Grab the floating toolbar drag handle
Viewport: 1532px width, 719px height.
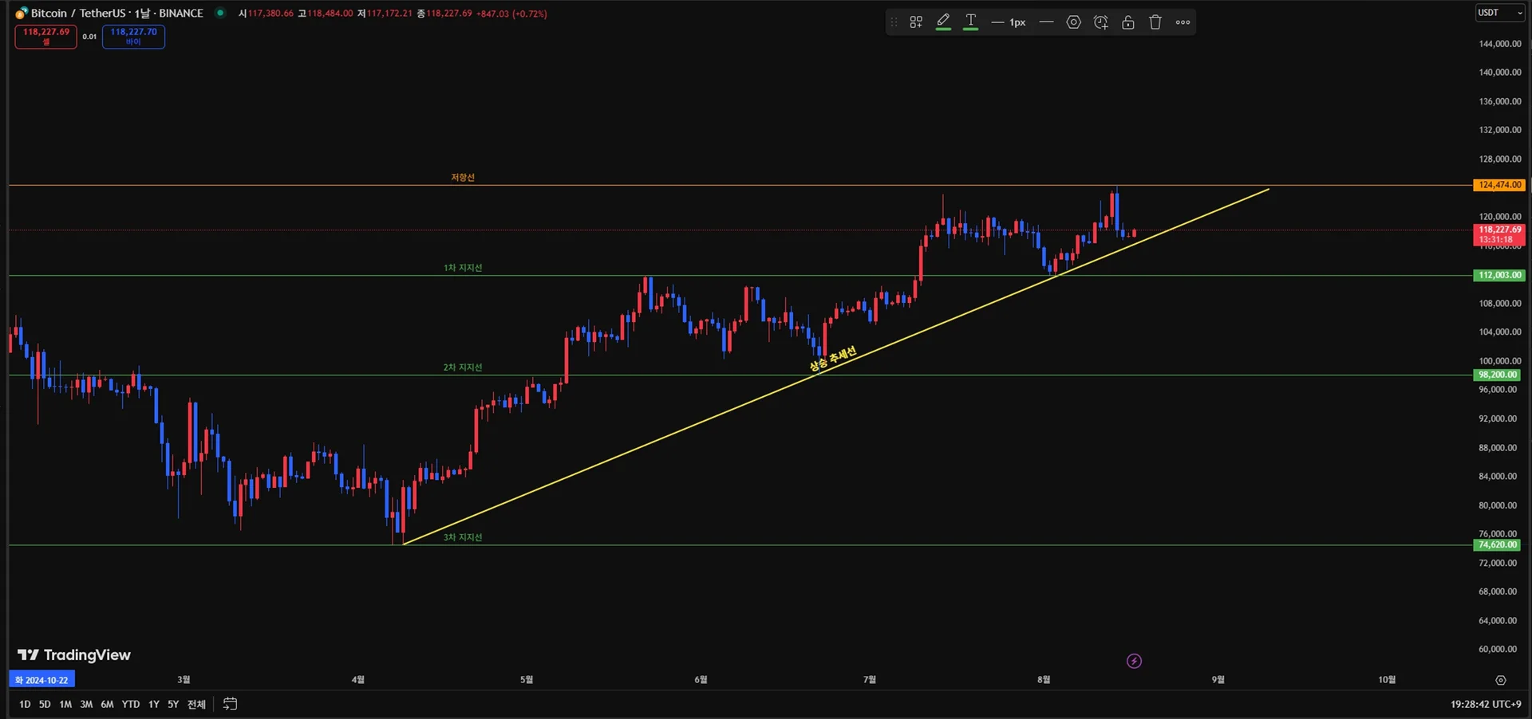point(894,22)
